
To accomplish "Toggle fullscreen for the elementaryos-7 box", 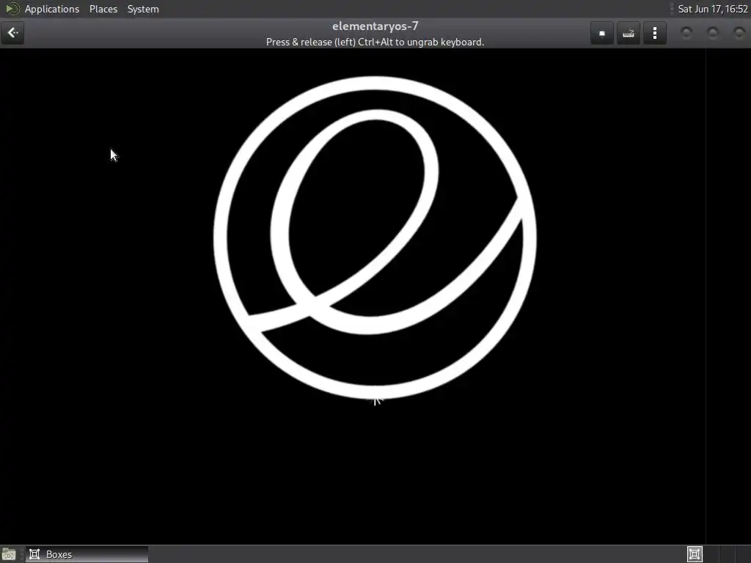I will tap(602, 33).
